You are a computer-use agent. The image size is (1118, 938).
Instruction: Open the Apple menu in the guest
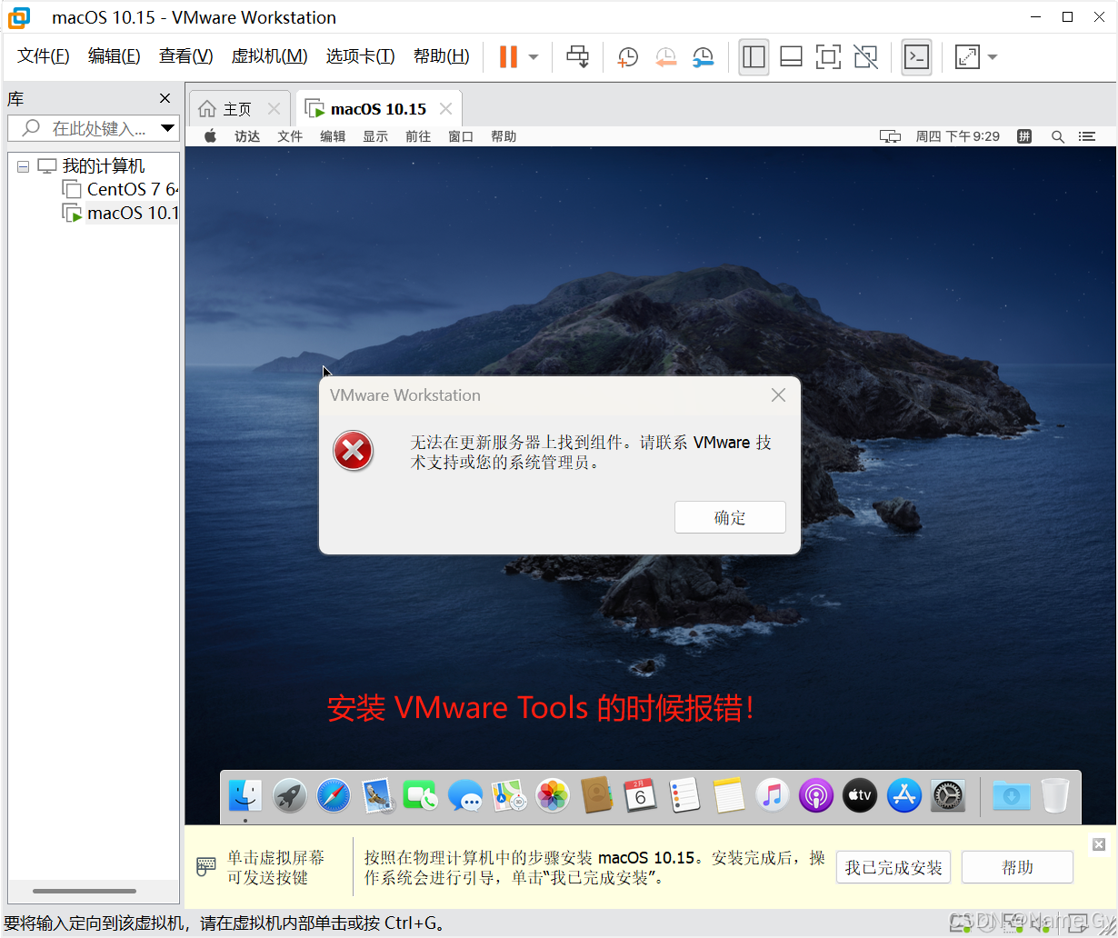point(211,136)
